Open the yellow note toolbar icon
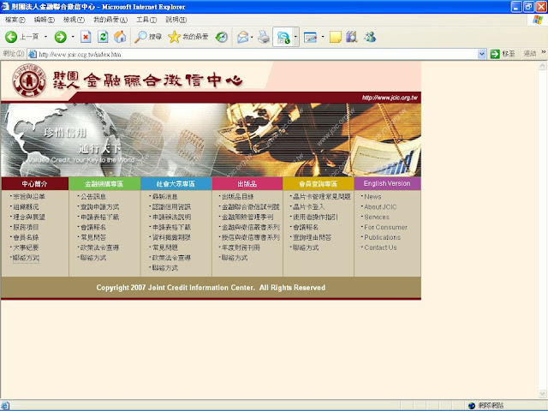The image size is (548, 411). click(x=335, y=37)
